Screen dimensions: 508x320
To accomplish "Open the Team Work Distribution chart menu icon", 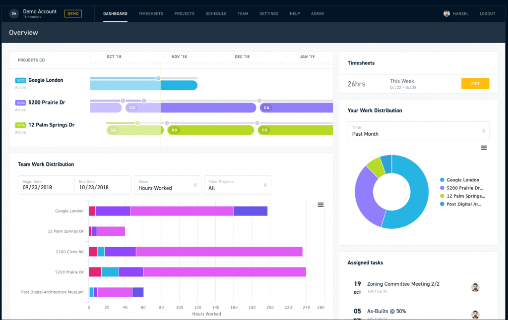I will (320, 205).
